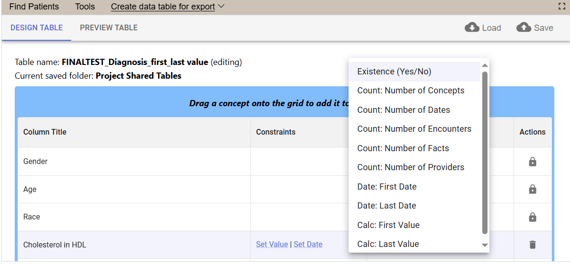Viewport: 570px width, 264px height.
Task: Delete the Cholesterol in HDL row
Action: [532, 245]
